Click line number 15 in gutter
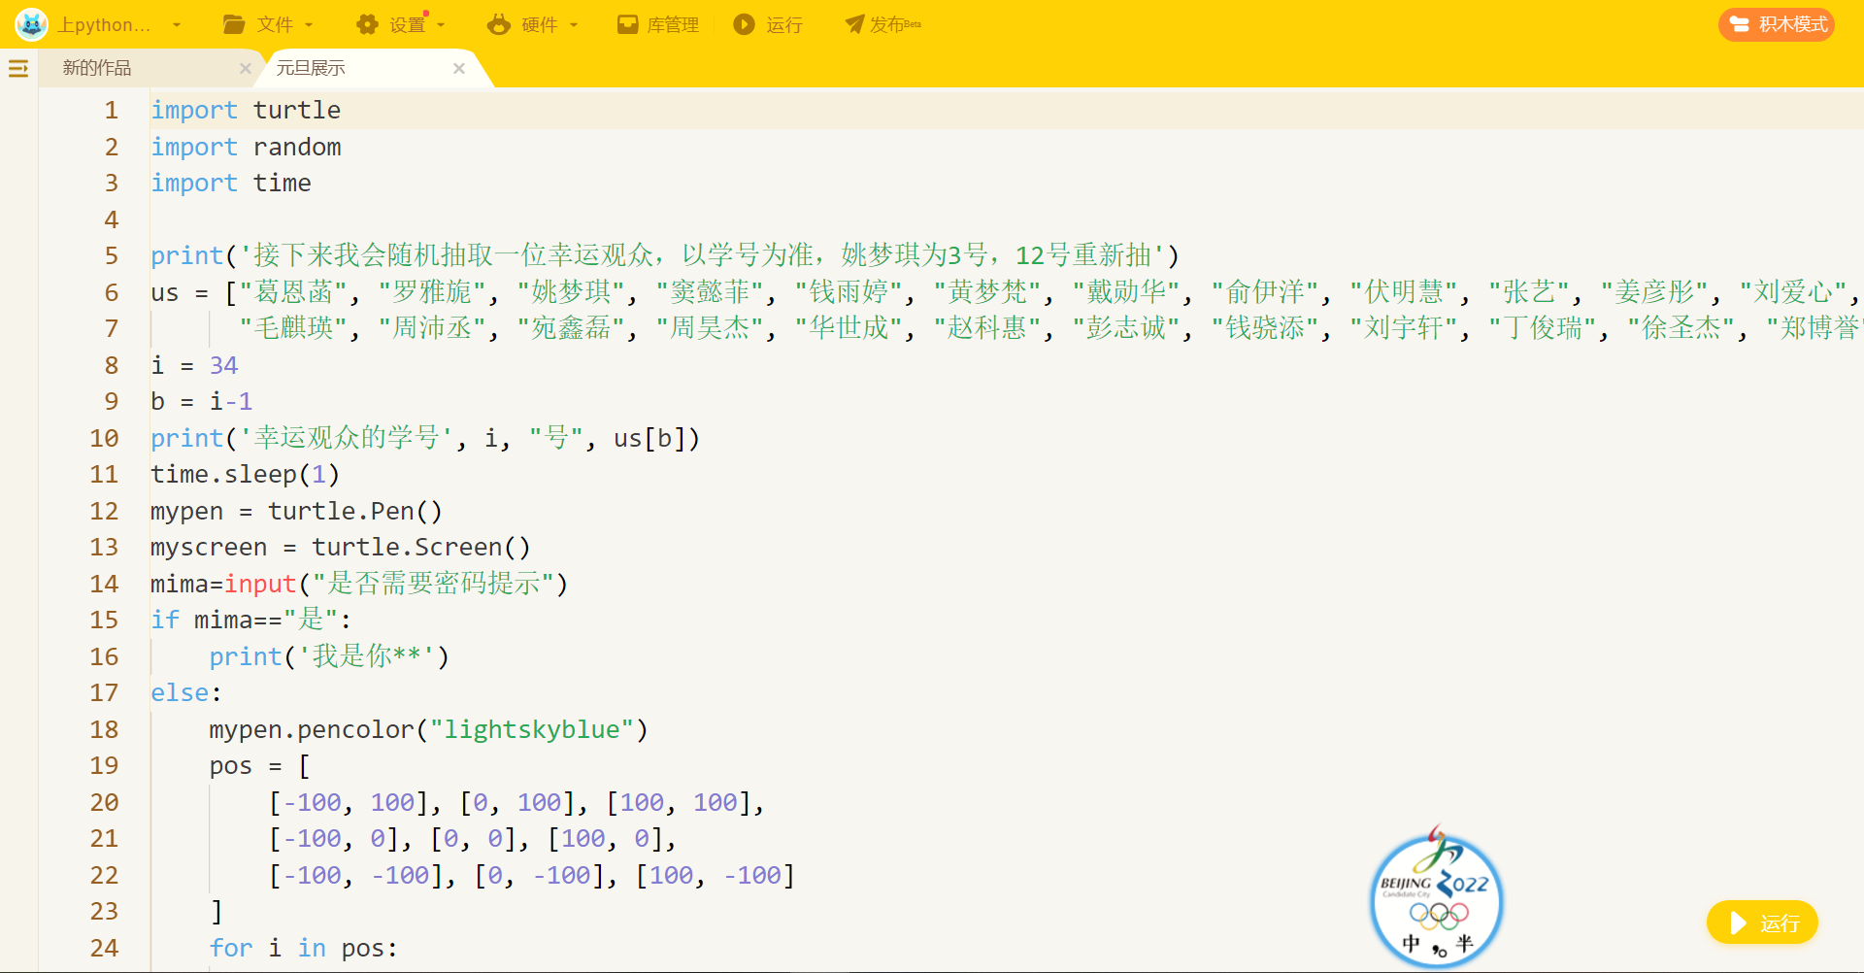Screen dimensions: 1864x973 click(x=104, y=620)
